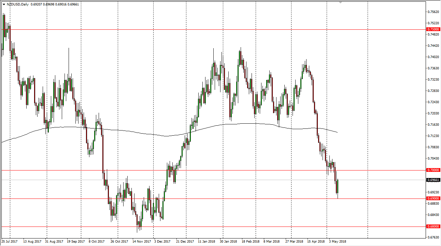The image size is (441, 246).
Task: Click the 0.75000 red resistance price label
Action: click(x=432, y=29)
